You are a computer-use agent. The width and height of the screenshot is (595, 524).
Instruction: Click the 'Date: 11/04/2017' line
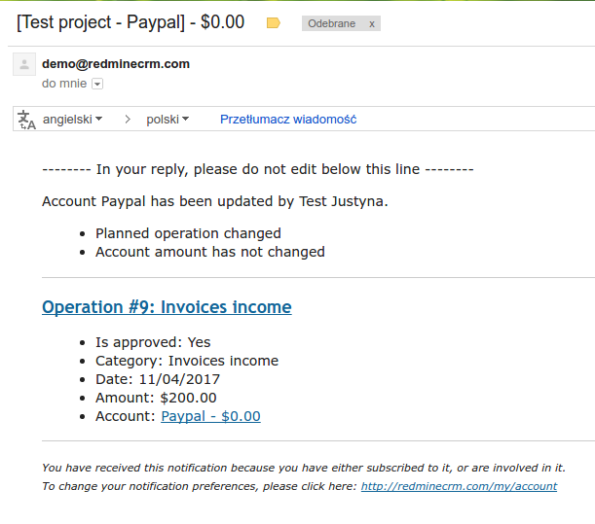(158, 379)
